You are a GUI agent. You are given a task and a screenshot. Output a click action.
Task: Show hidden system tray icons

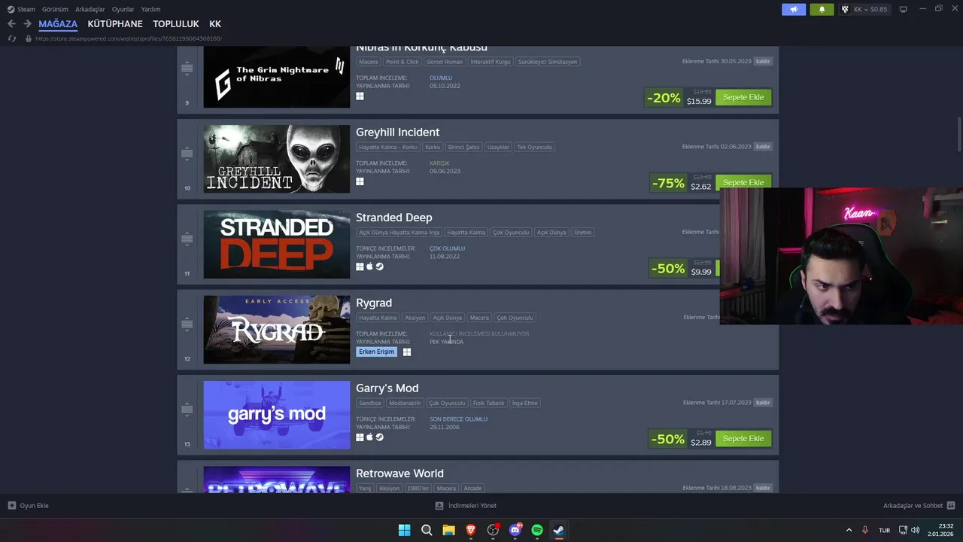pyautogui.click(x=849, y=530)
